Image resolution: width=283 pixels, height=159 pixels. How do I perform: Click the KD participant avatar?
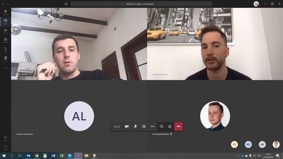248,144
